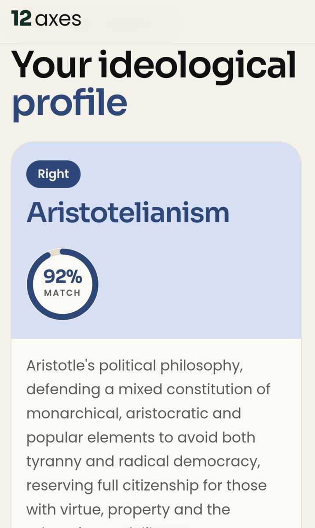Tap the line "Aristotle's political philosophy,"
The image size is (315, 528).
(135, 366)
